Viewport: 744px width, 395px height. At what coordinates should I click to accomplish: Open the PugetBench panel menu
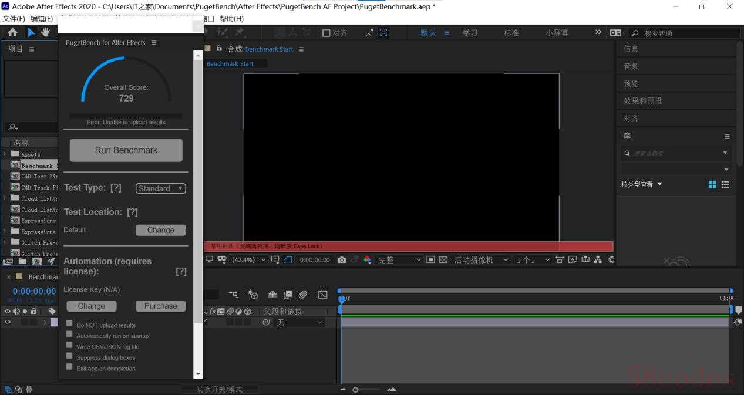pyautogui.click(x=154, y=43)
